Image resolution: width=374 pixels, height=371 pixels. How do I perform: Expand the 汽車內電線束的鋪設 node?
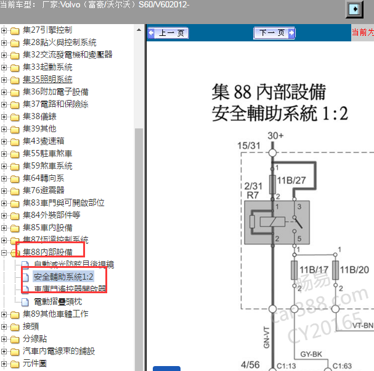tap(4, 352)
